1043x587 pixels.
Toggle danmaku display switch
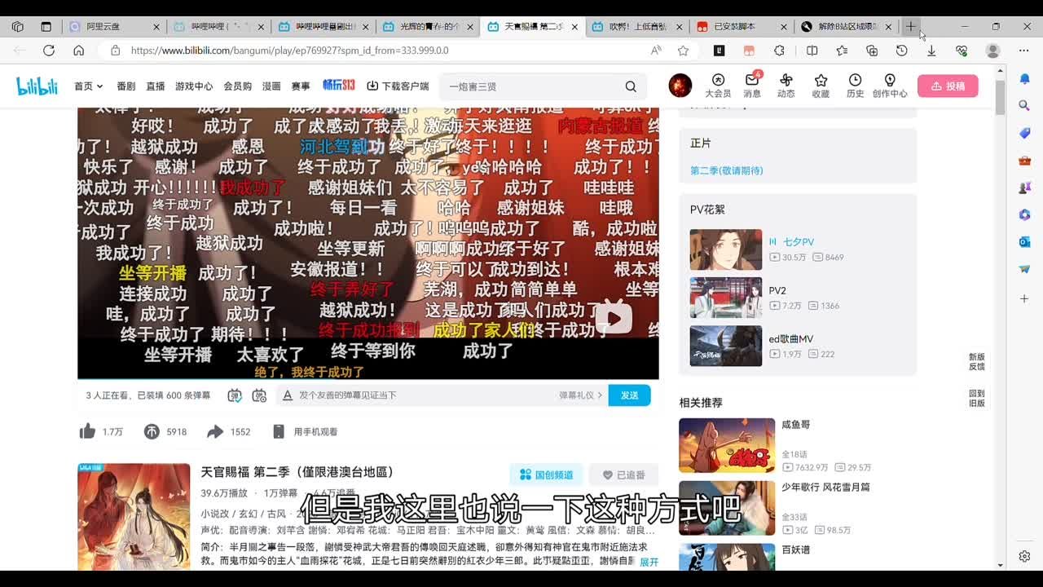pos(235,395)
